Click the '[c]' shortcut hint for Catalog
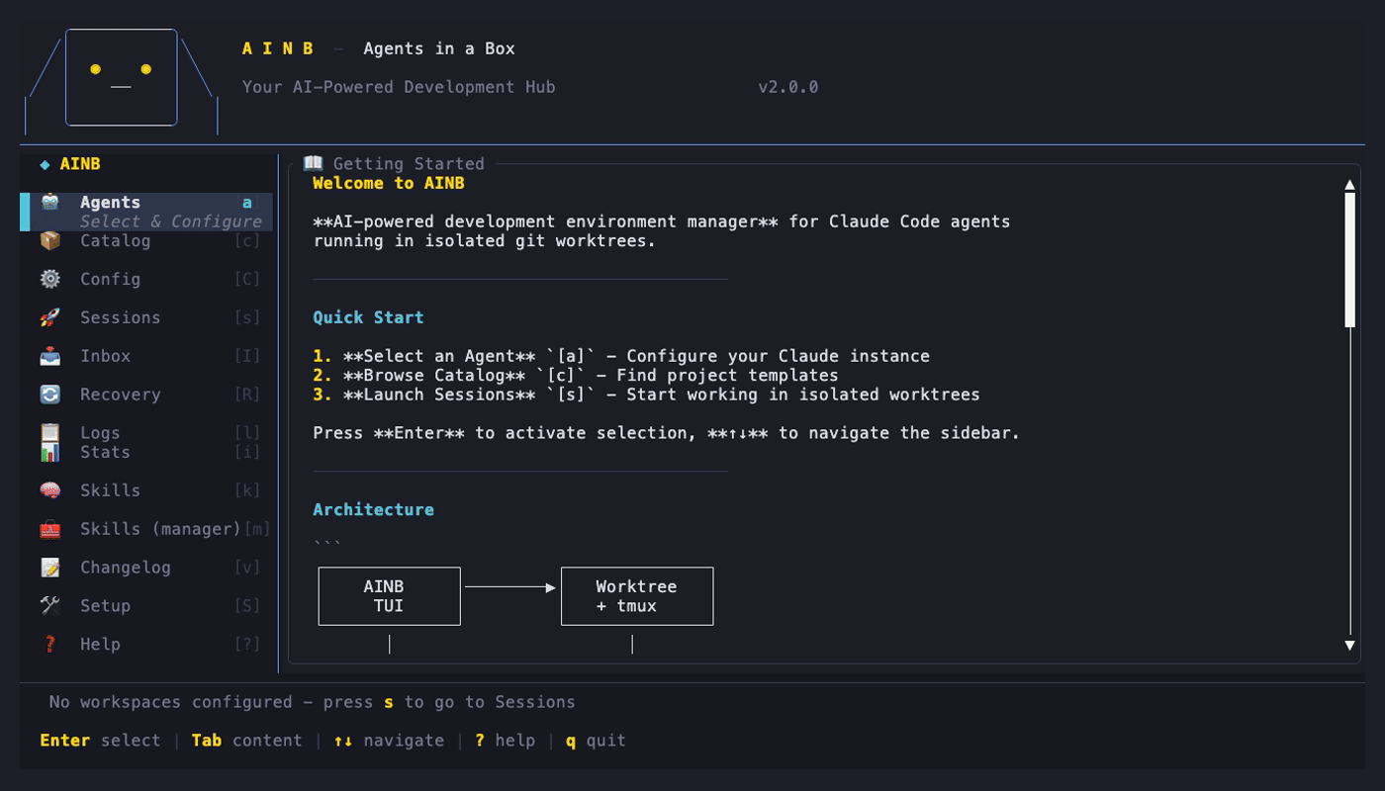Screen dimensions: 1385x791 click(247, 240)
